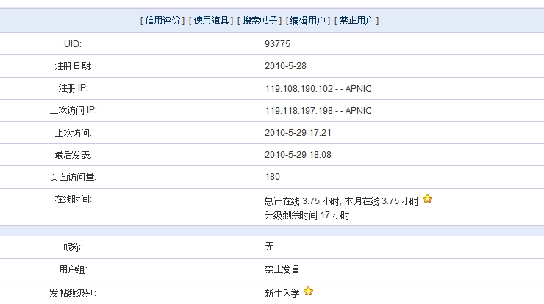
Task: Click the last visit IP 119.118.197.198
Action: click(x=298, y=111)
